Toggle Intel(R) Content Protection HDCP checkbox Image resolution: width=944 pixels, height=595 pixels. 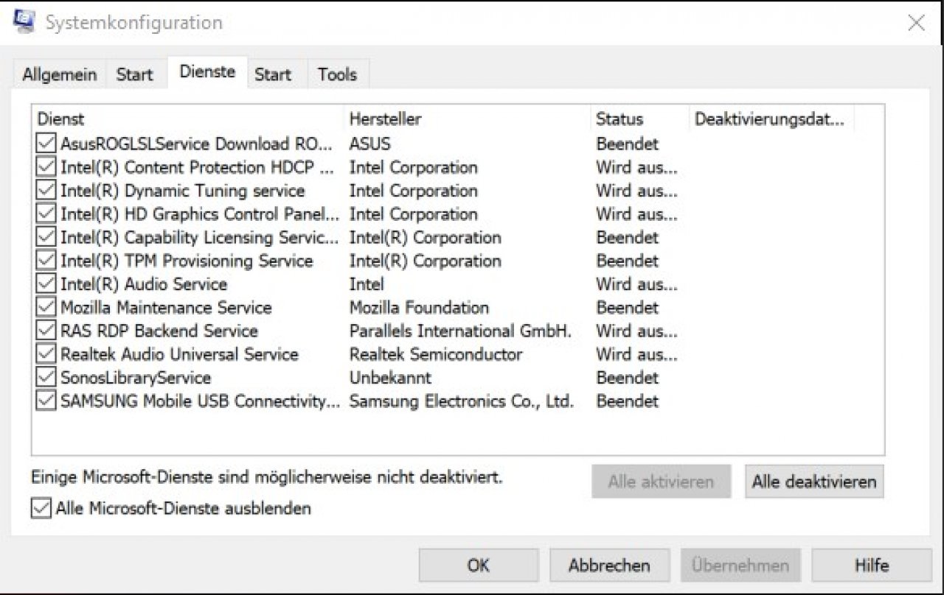pos(46,167)
